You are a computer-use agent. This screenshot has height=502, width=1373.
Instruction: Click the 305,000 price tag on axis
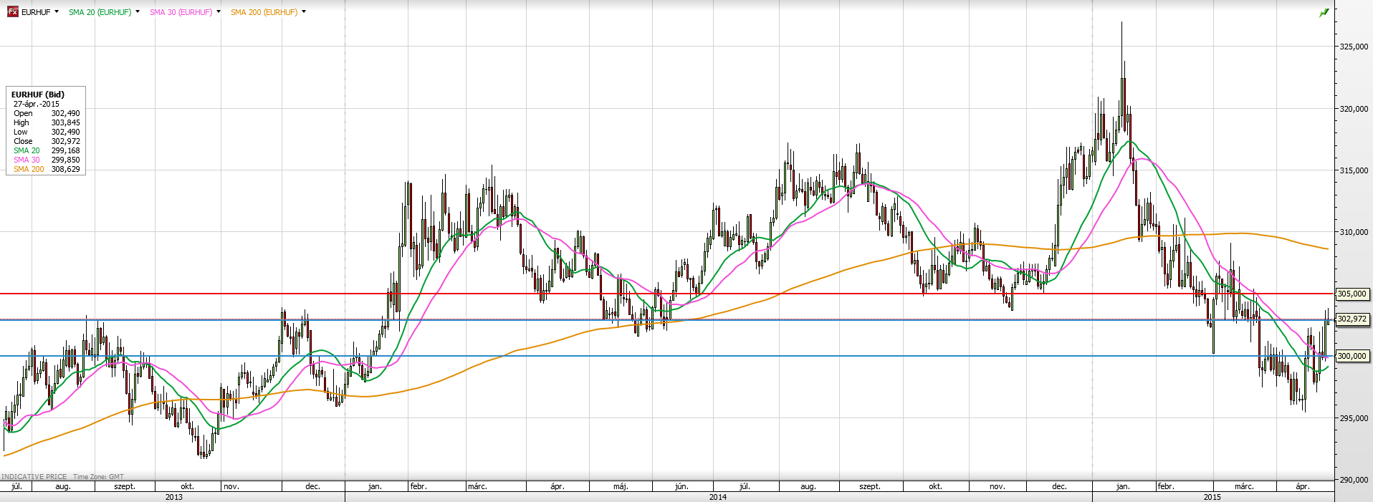point(1352,294)
